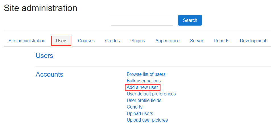Click Add a new user link

(x=142, y=87)
